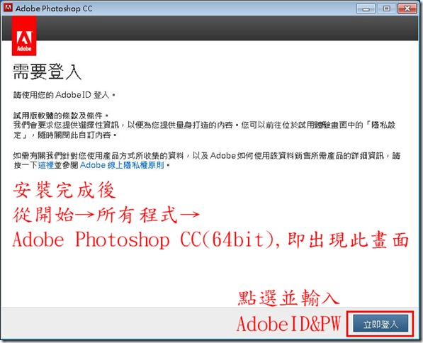Click the red AdobeID&PW annotation
The height and width of the screenshot is (343, 423).
pos(288,323)
